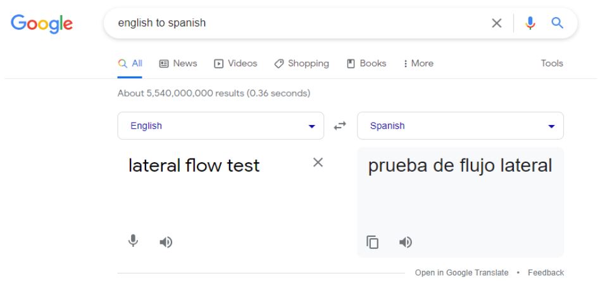Clear the search box text
Screen dimensions: 605x281
coord(497,23)
